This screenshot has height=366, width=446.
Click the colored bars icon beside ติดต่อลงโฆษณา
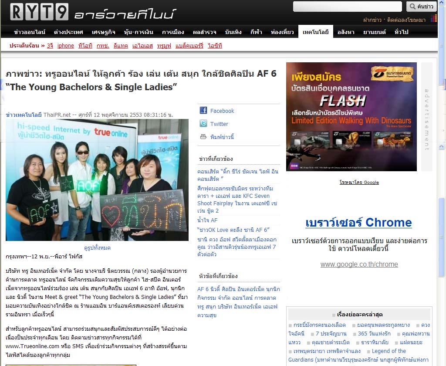point(434,19)
